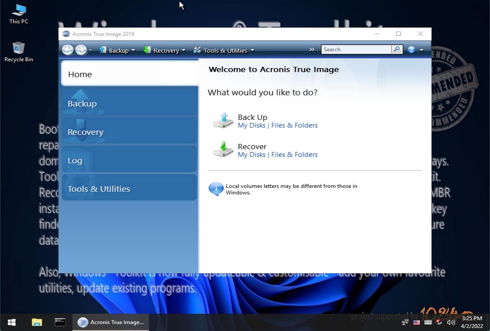The height and width of the screenshot is (331, 490).
Task: Click the Back Up My Disks icon
Action: [x=223, y=121]
